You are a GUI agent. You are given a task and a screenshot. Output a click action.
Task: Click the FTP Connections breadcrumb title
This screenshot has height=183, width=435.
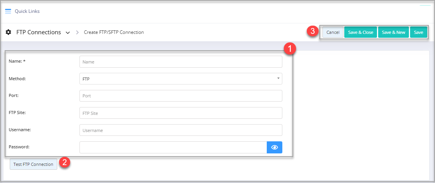pos(39,32)
